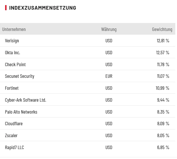The width and height of the screenshot is (177, 159).
Task: Click the Indexzusammensetzung section heading
Action: 43,8
